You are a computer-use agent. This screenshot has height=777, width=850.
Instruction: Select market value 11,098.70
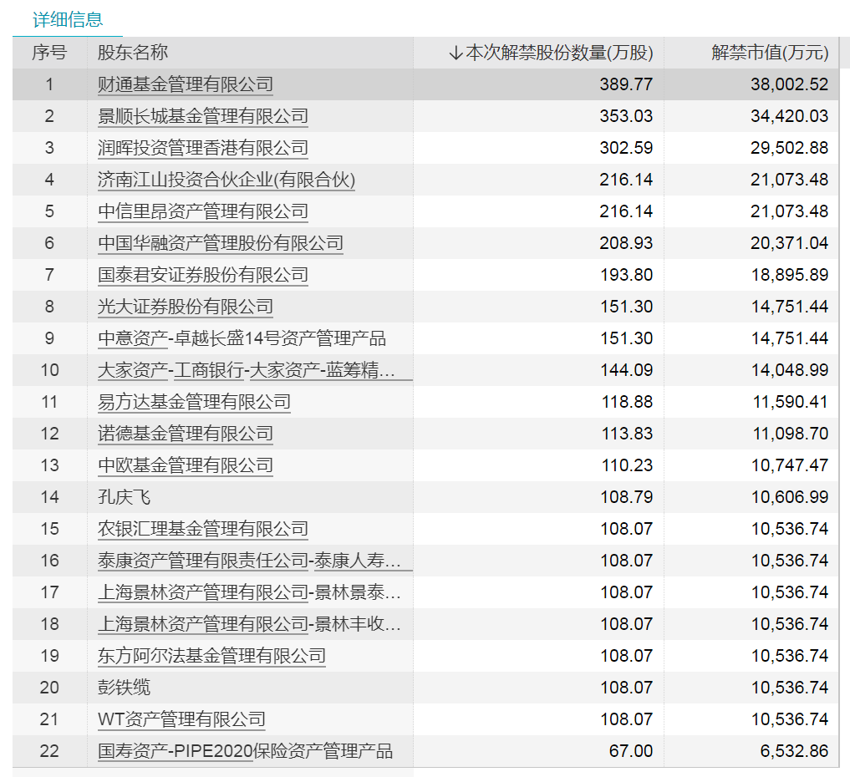pos(791,434)
